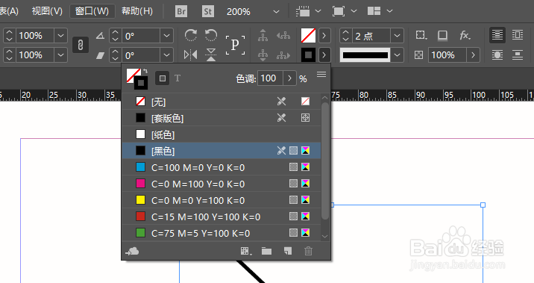Click the Adobe Bridge Br icon
This screenshot has width=534, height=283.
click(x=181, y=12)
